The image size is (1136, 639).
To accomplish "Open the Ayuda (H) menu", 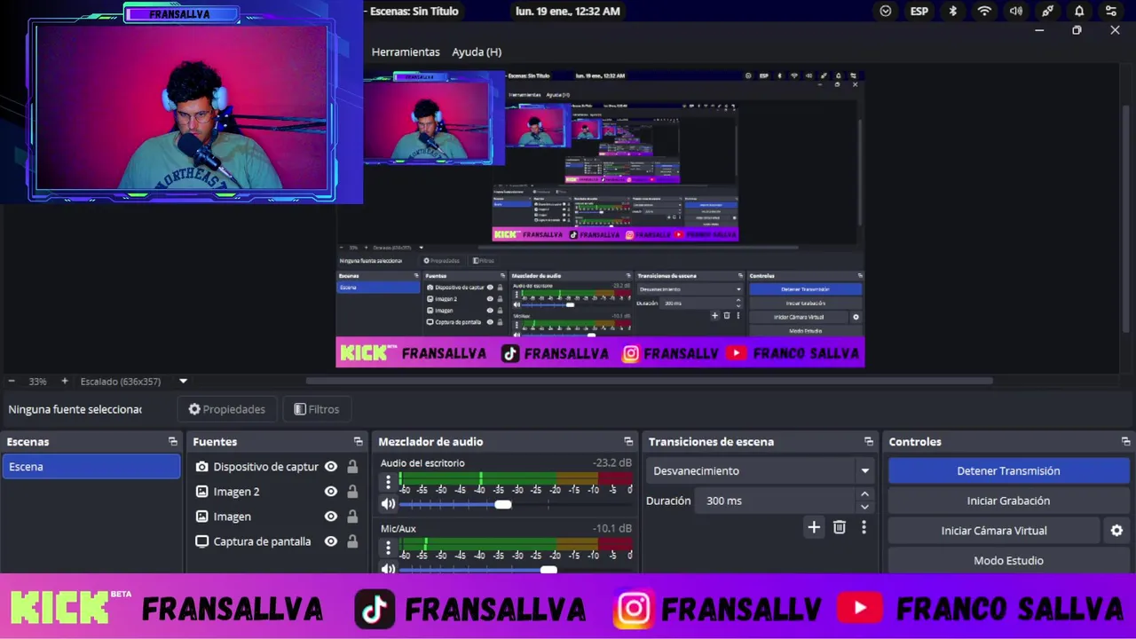I will (477, 52).
